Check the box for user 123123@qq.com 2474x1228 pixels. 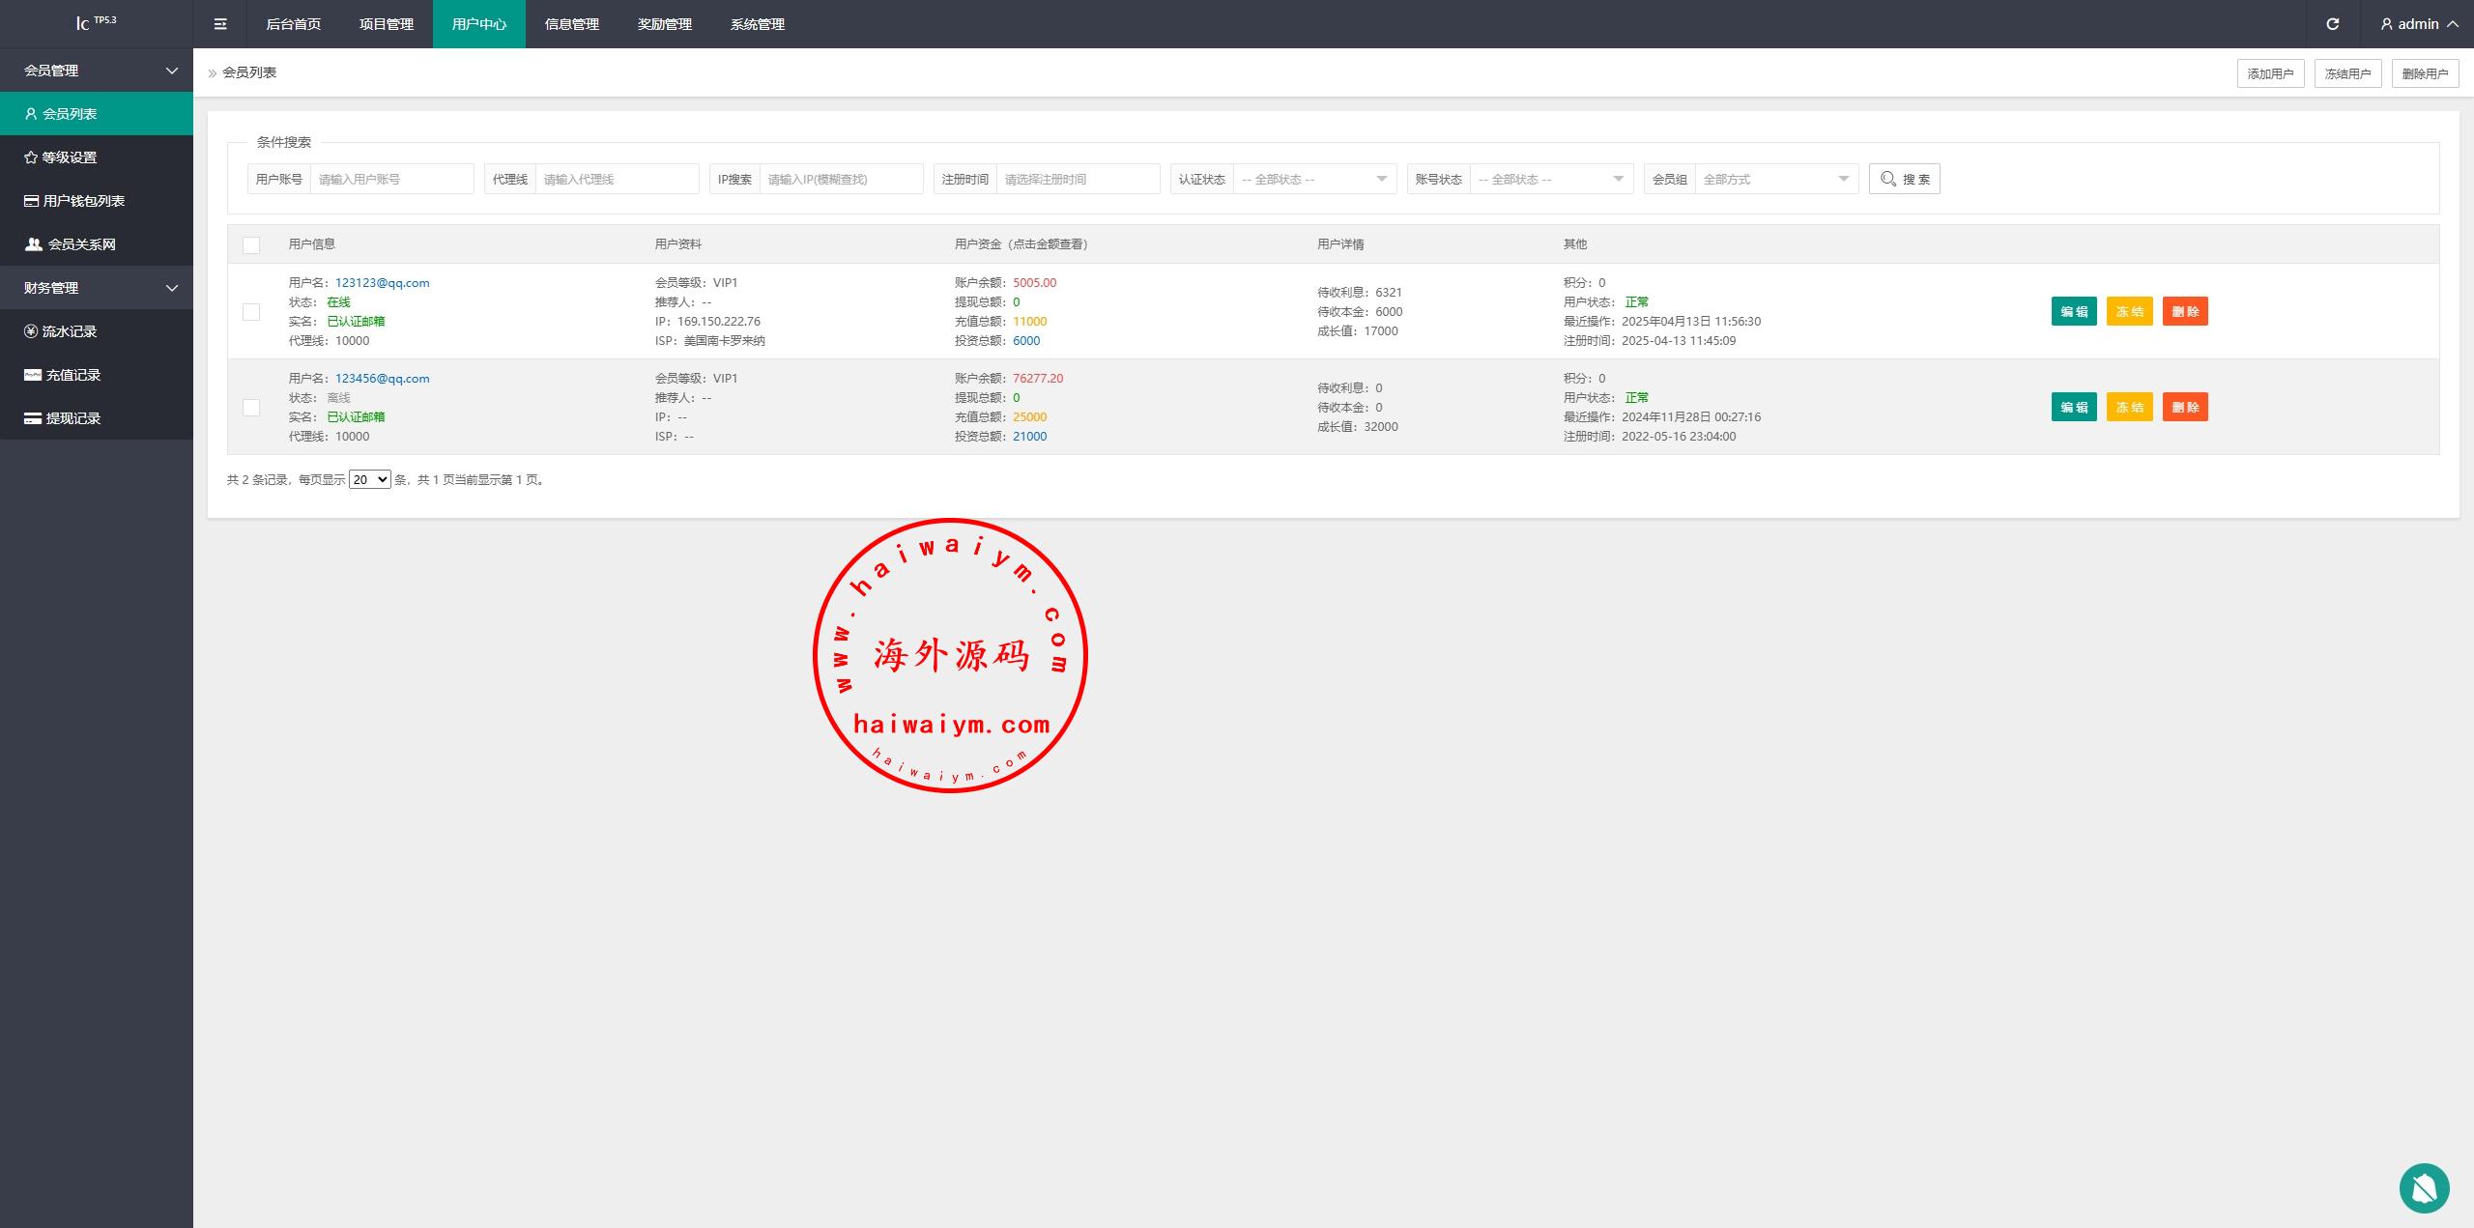[x=251, y=312]
